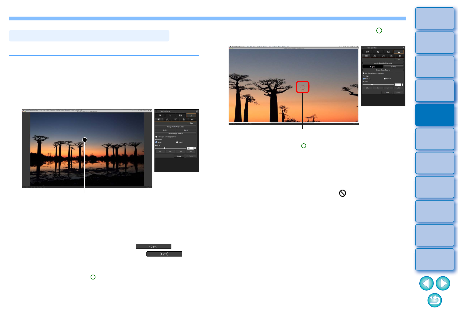This screenshot has height=324, width=458.
Task: Click Apply Dust Delete Data in the (Light)-highlighted palette
Action: (383, 63)
